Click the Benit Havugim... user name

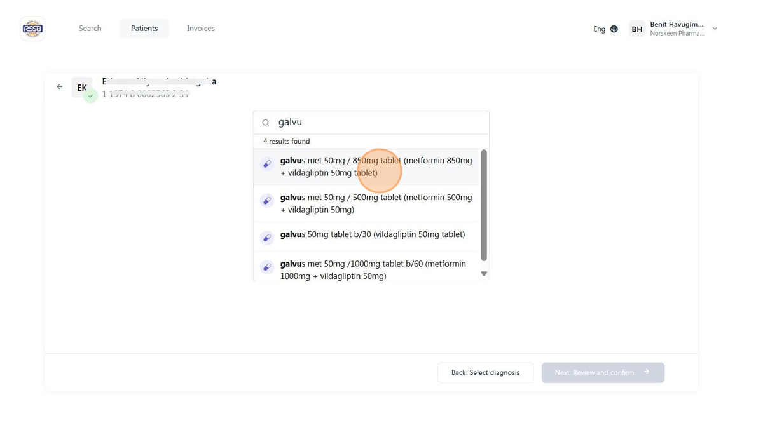[x=677, y=24]
